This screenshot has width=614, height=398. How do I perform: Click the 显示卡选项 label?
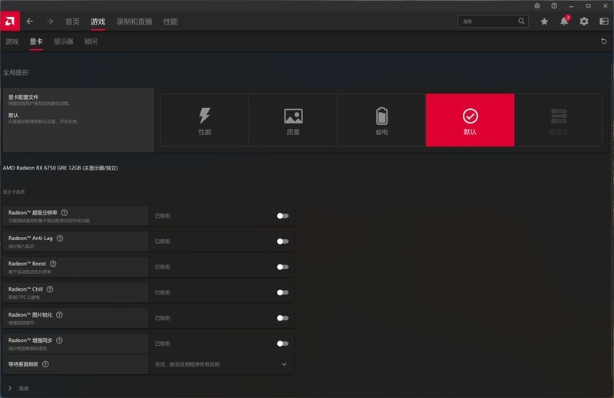pos(14,192)
